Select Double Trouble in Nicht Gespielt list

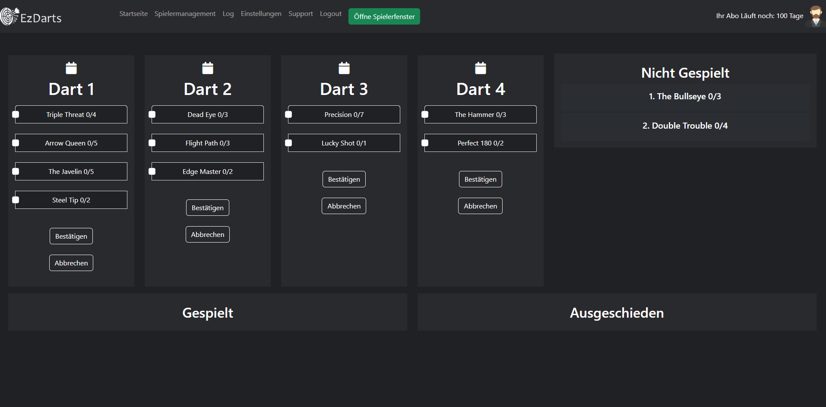(x=685, y=126)
